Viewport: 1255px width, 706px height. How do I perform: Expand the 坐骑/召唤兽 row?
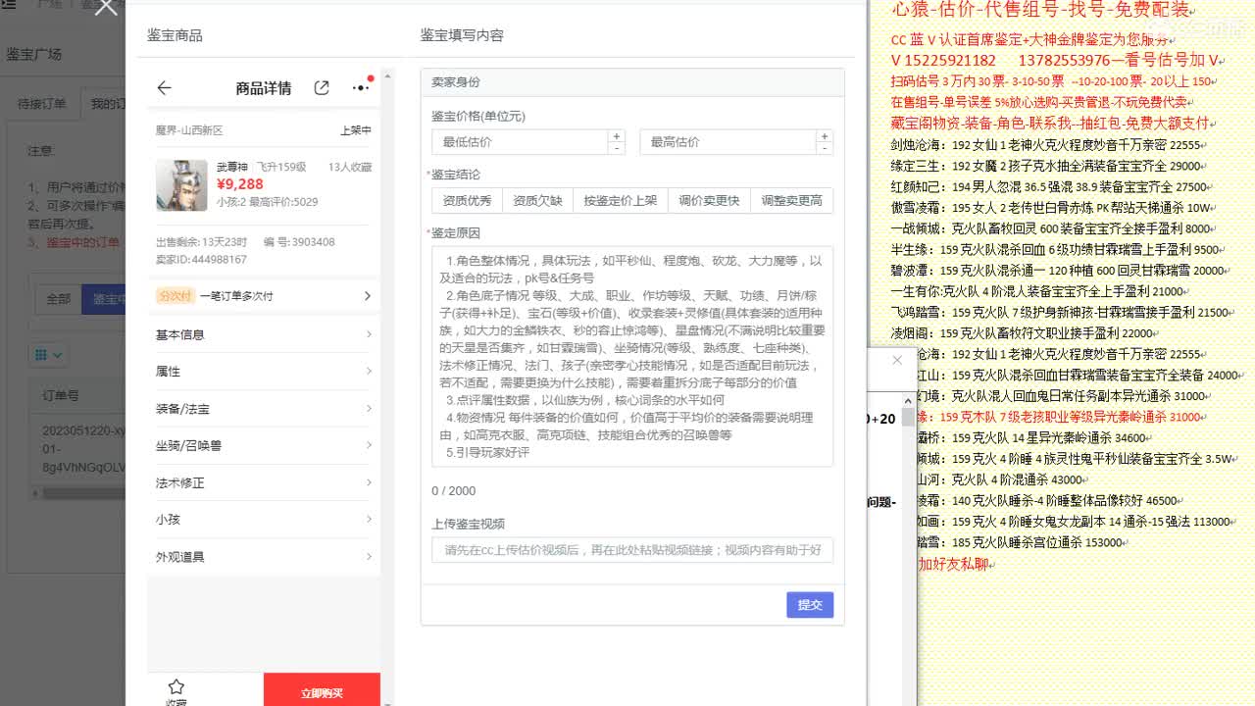[264, 445]
